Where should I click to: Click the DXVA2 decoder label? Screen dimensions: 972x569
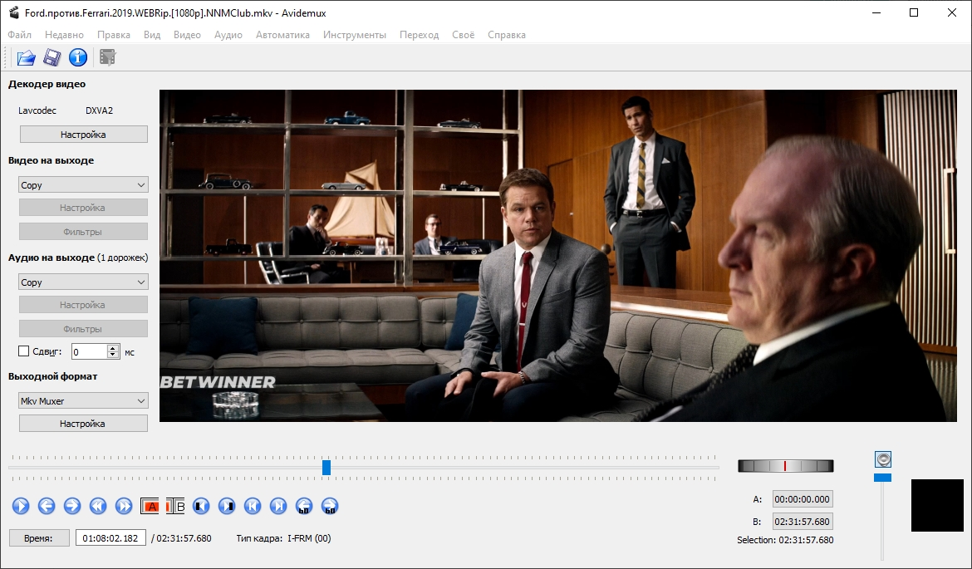[99, 110]
